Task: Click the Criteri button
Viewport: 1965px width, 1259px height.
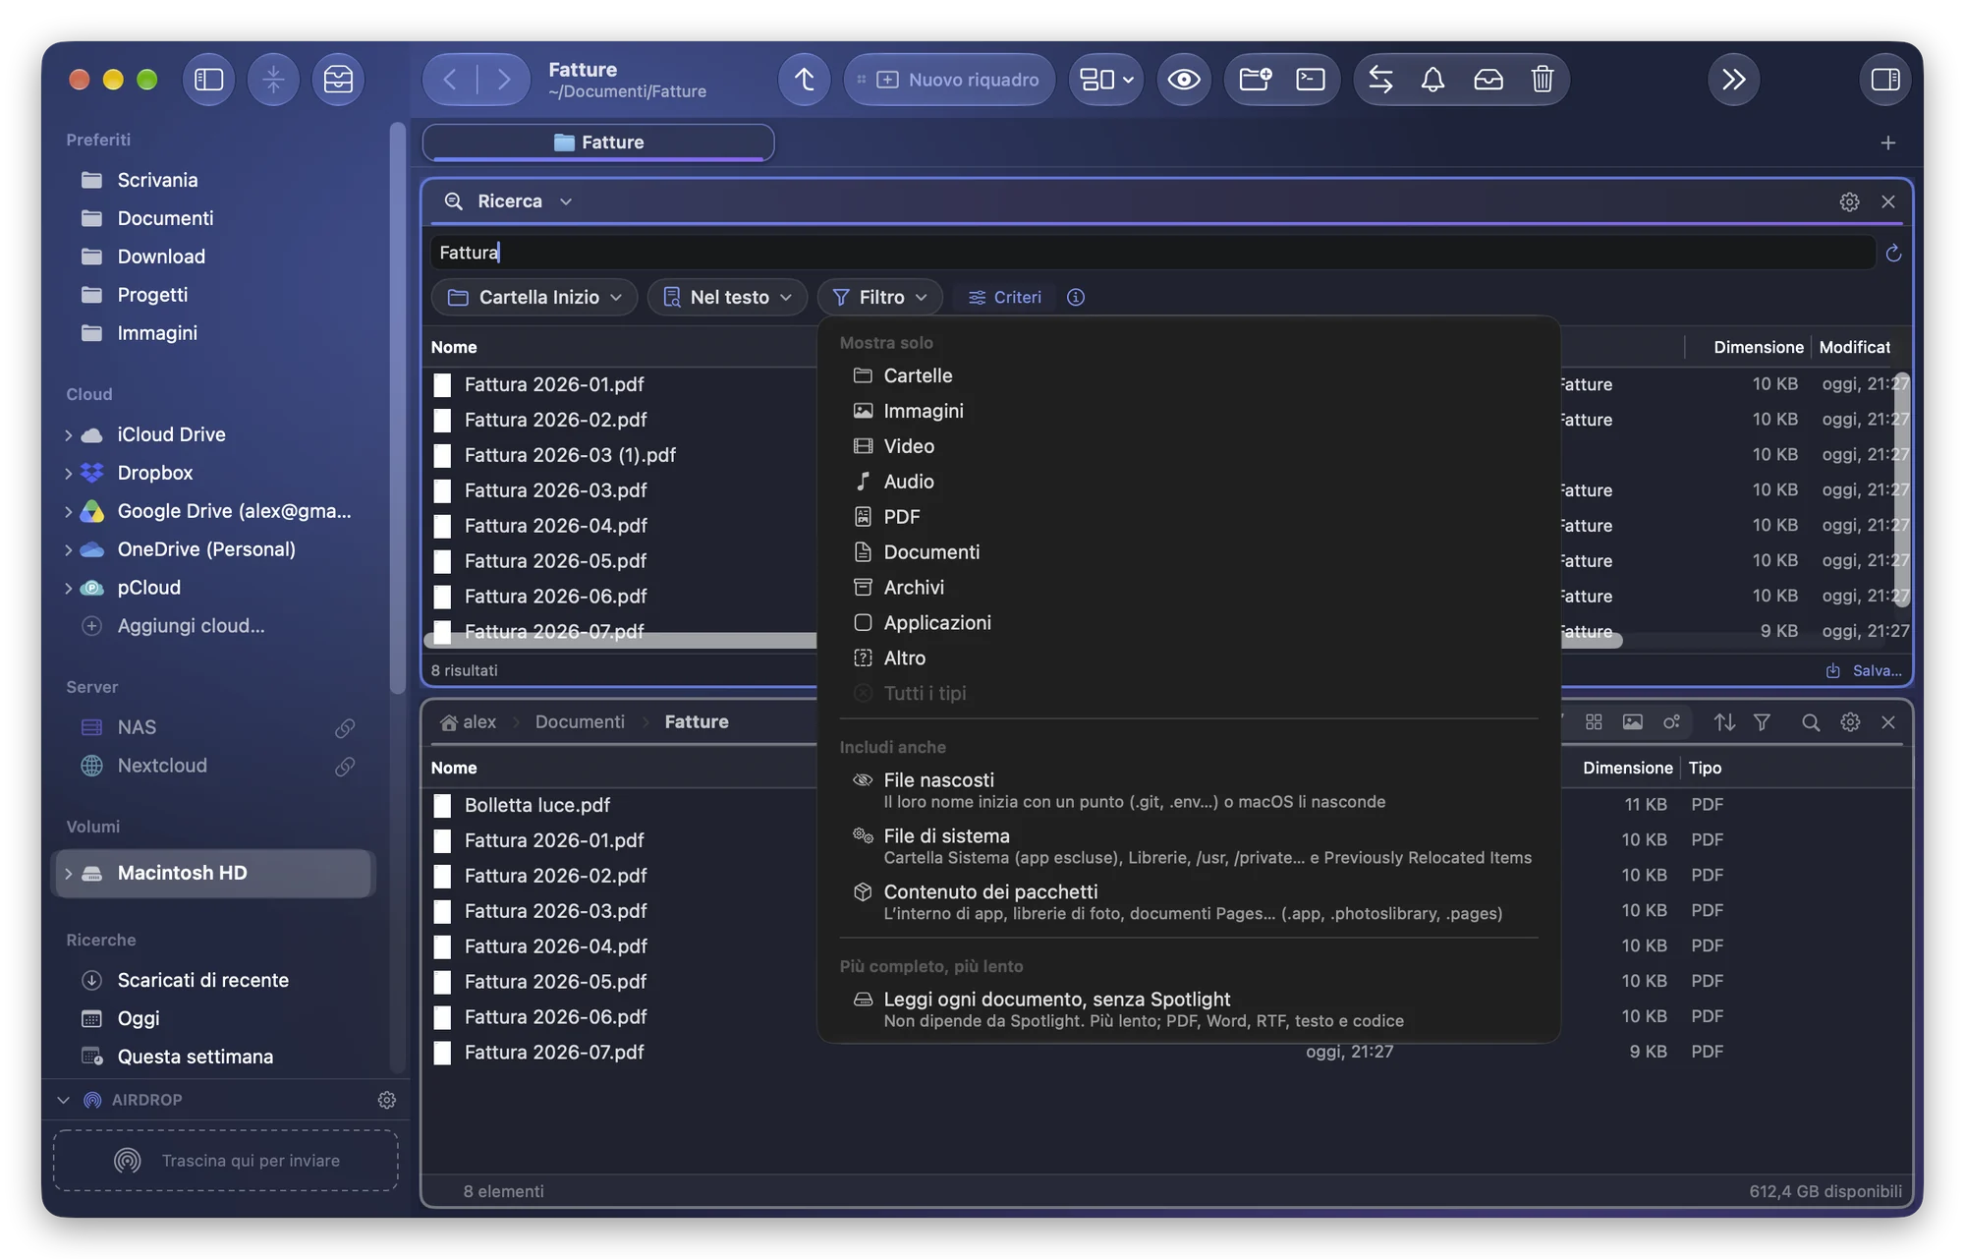Action: coord(1004,297)
